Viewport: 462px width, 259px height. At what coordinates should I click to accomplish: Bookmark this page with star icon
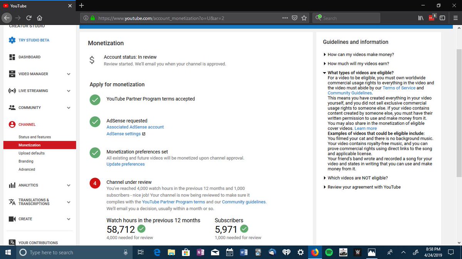304,18
